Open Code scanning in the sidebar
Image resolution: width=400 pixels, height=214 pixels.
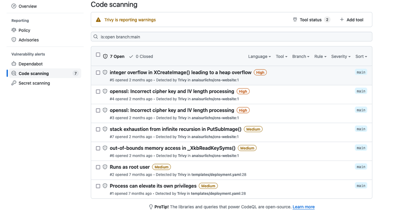(34, 73)
